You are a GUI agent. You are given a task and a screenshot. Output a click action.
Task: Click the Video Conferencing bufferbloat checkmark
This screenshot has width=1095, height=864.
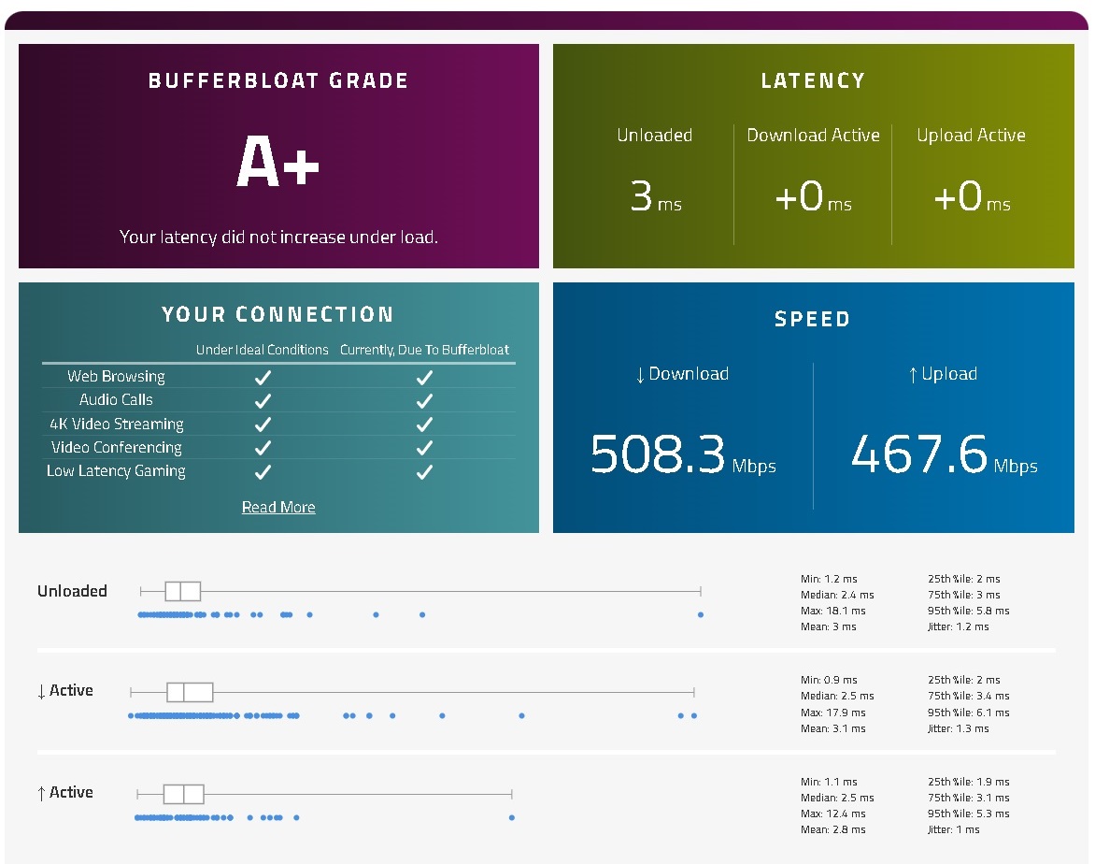(x=424, y=448)
